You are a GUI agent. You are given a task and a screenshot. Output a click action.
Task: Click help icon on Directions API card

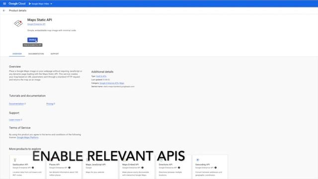(x=179, y=168)
